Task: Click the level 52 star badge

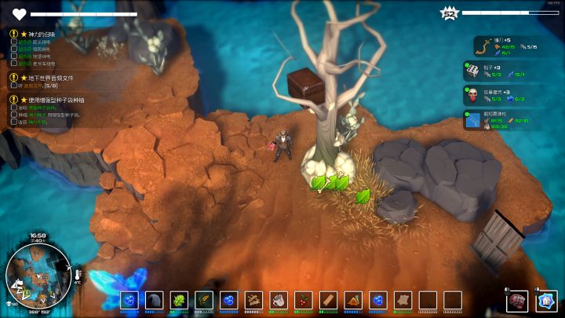Action: pos(449,13)
